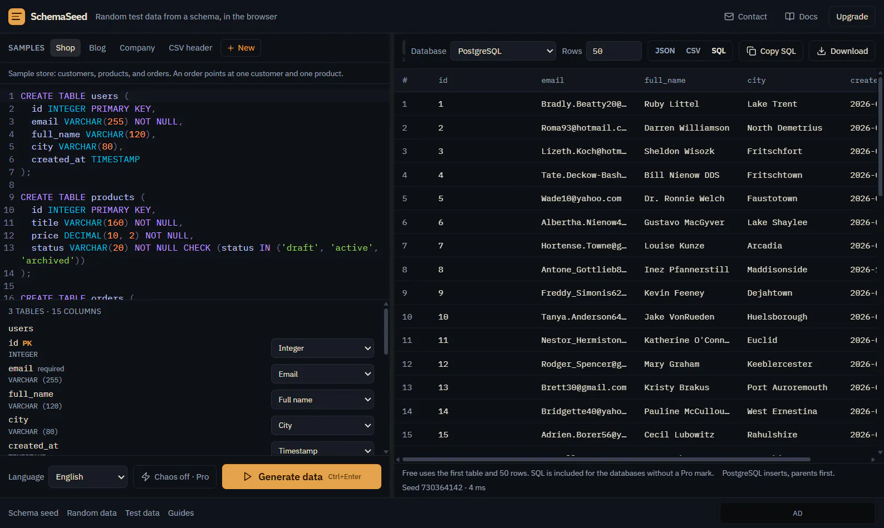Open the generator dropdown for id column
This screenshot has height=528, width=884.
point(322,348)
